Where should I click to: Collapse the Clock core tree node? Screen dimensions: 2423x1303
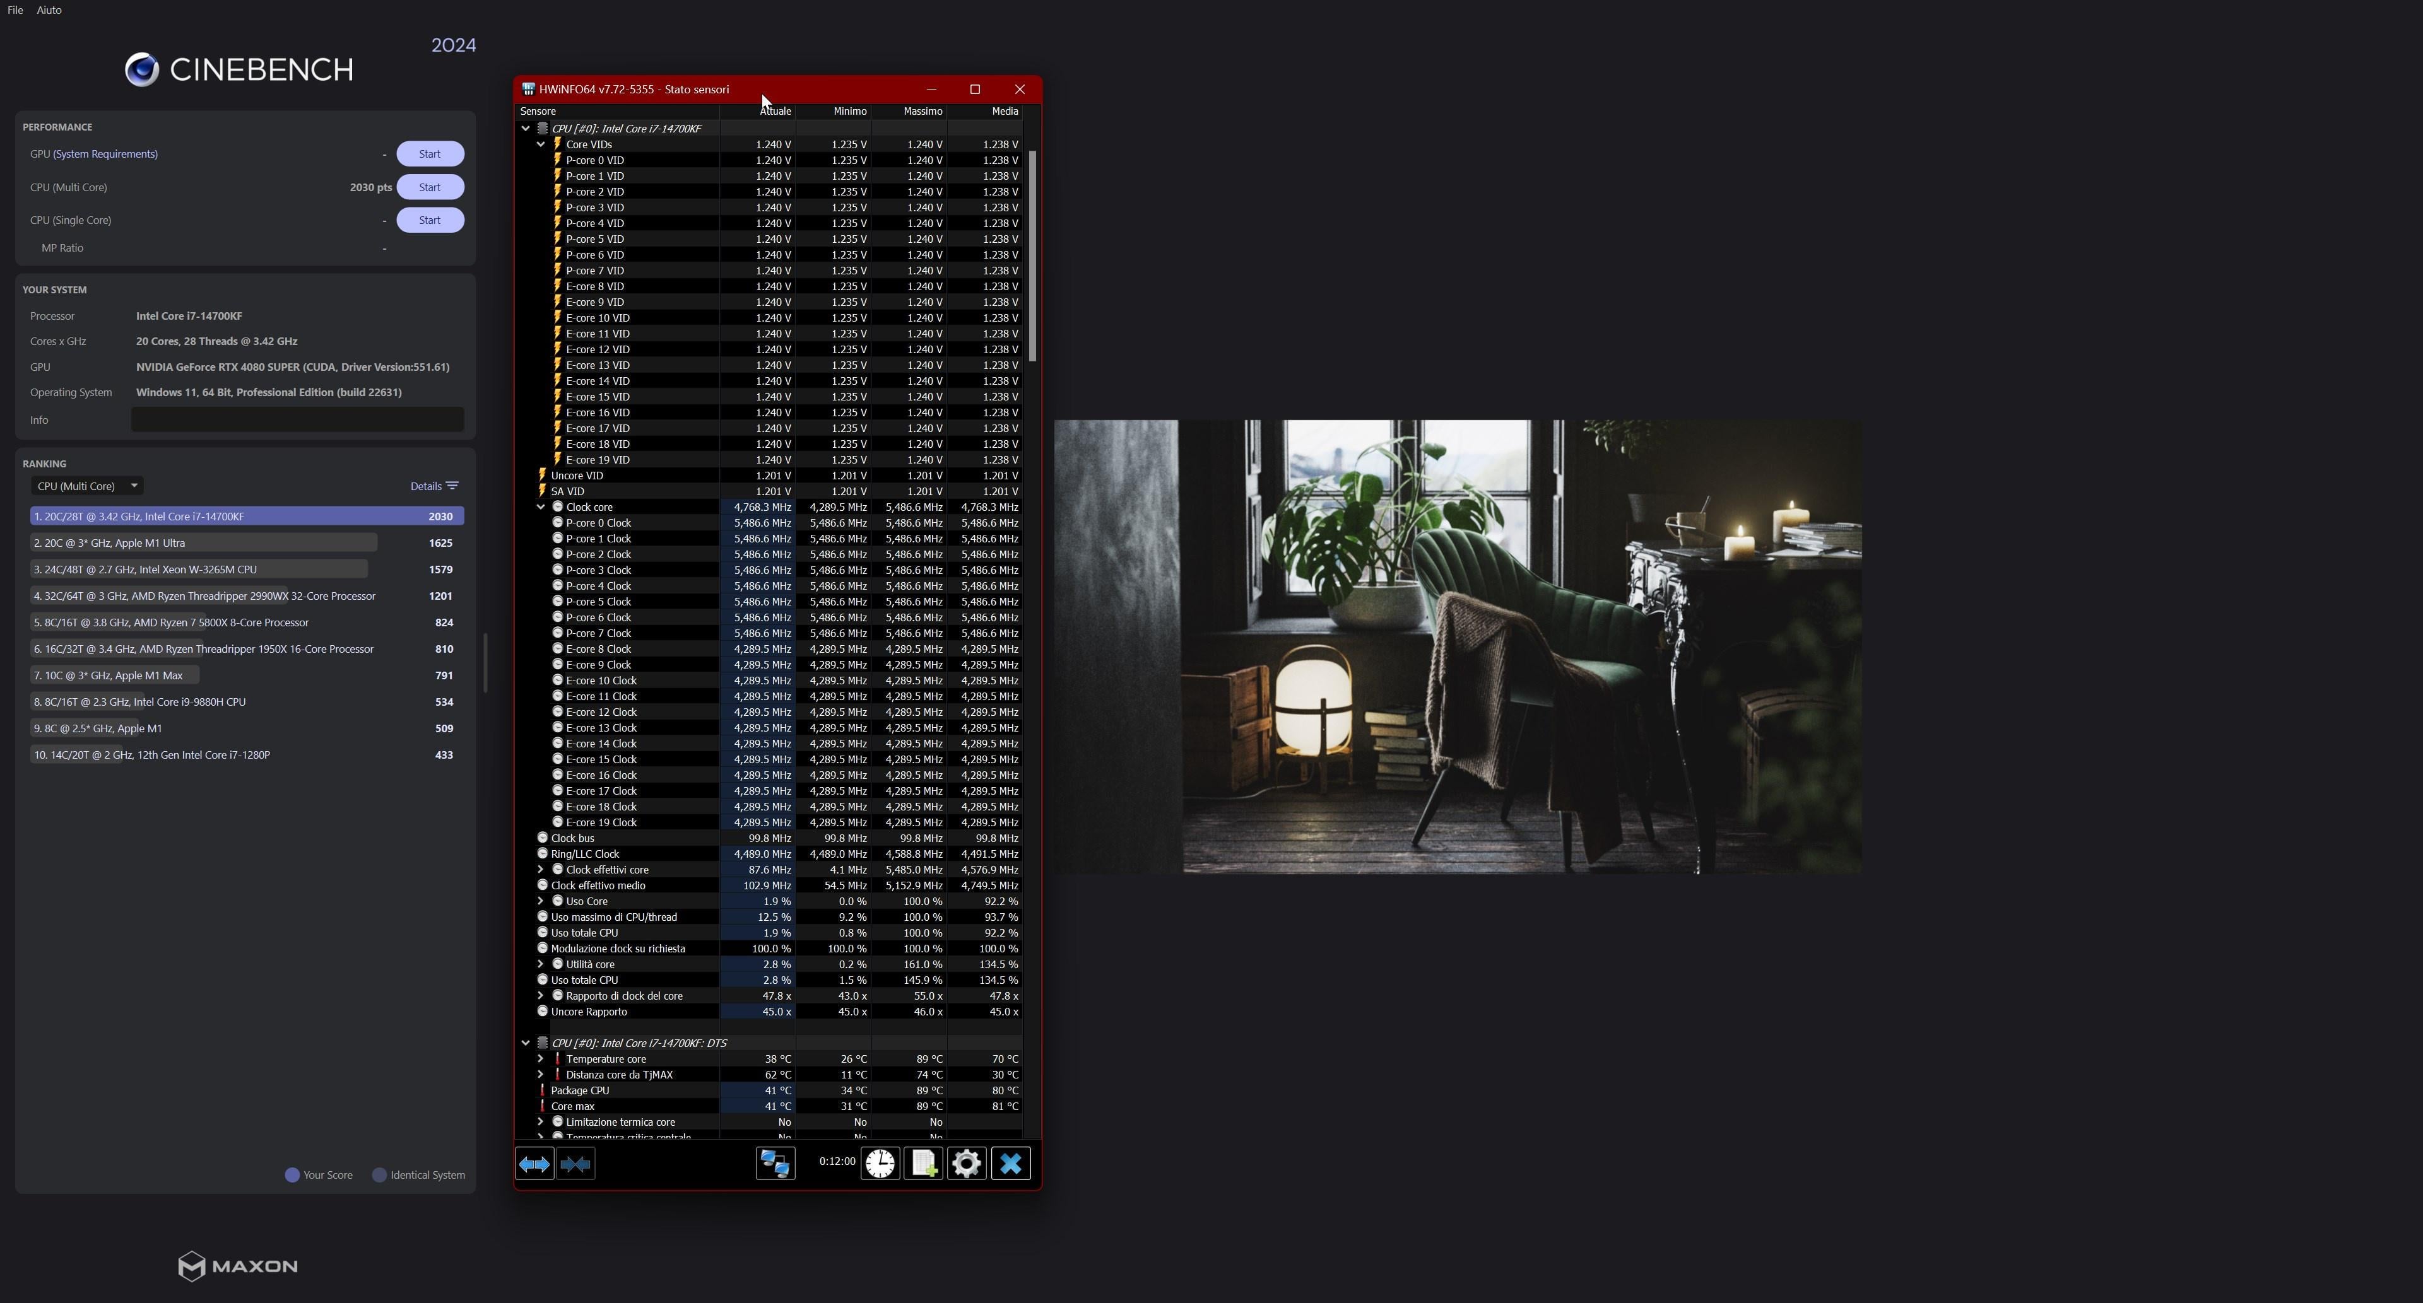tap(541, 506)
